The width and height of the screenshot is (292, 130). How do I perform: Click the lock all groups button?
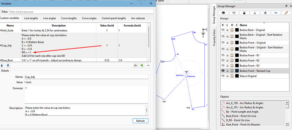244,13
